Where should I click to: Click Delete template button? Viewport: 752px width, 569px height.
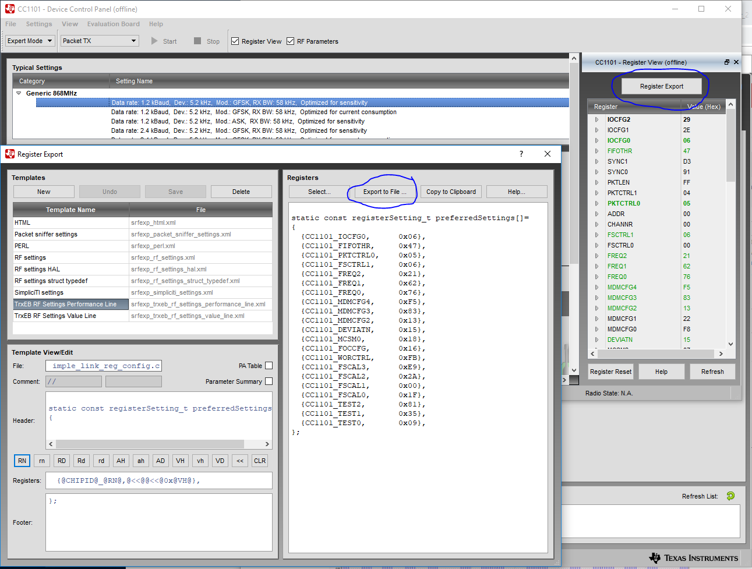pos(241,192)
